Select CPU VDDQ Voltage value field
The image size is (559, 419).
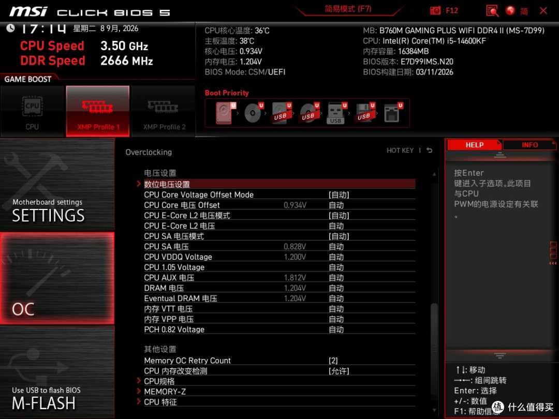[x=336, y=257]
